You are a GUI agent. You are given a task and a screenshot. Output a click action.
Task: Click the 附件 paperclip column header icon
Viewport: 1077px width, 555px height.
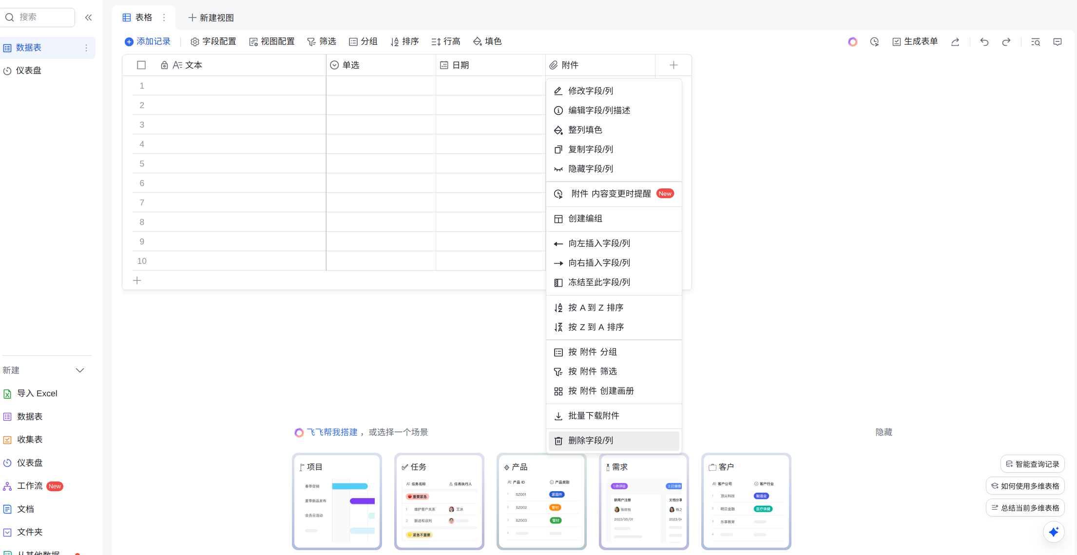coord(554,65)
